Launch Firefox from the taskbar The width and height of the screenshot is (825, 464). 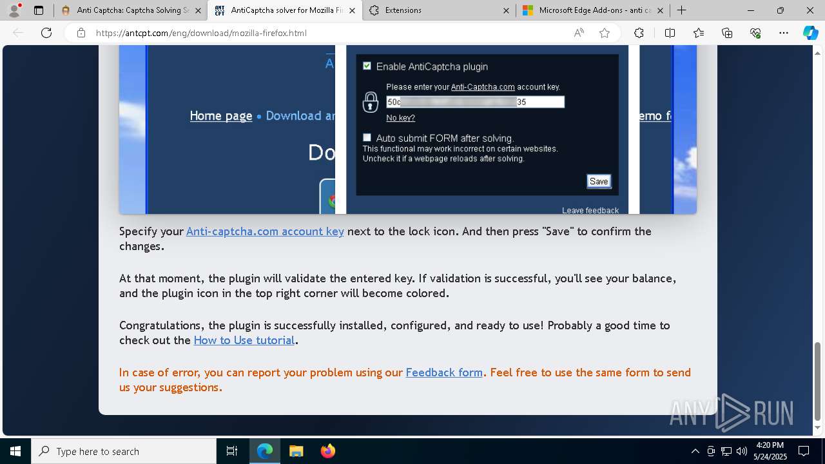coord(327,451)
